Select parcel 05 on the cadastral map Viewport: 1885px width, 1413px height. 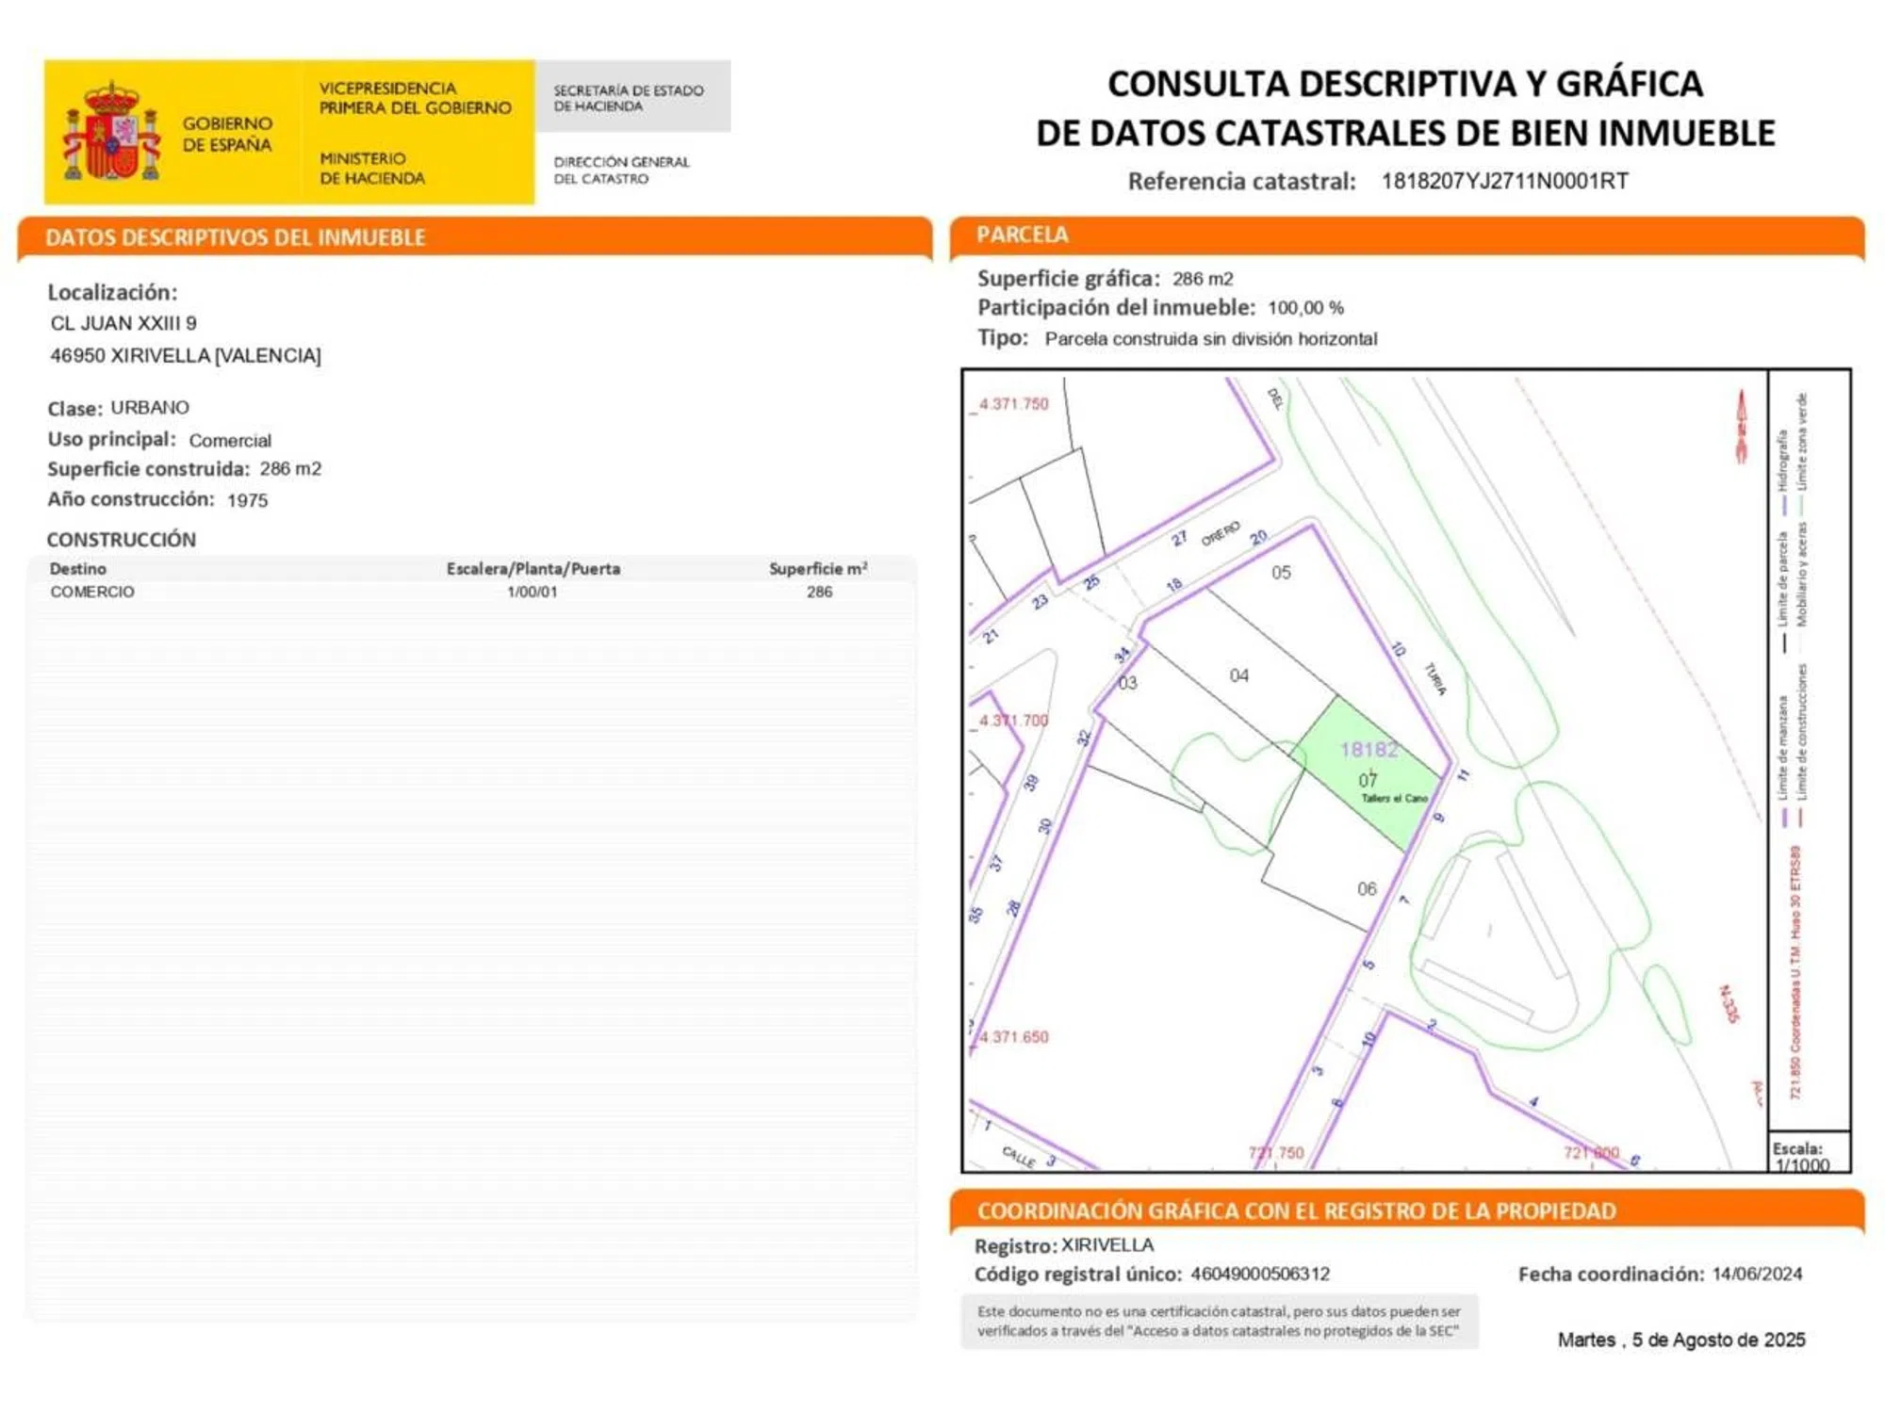pyautogui.click(x=1281, y=573)
